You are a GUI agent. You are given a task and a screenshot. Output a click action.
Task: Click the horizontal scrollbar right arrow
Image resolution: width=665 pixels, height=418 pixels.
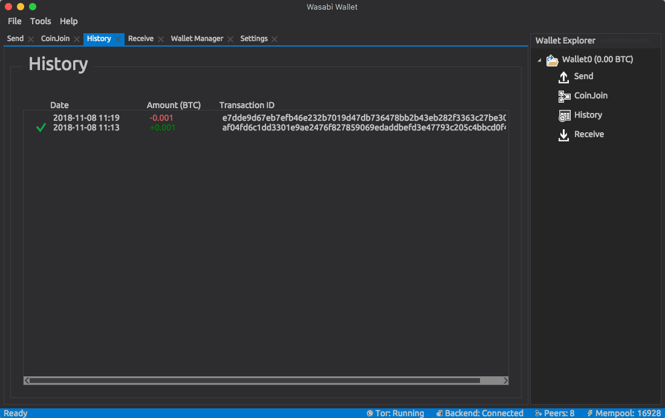tap(505, 381)
